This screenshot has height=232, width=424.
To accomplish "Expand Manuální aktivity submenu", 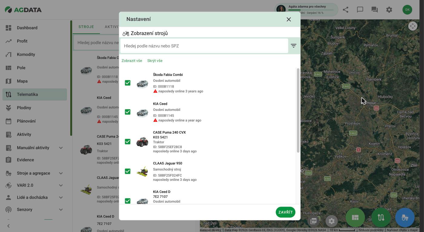I will (x=61, y=148).
